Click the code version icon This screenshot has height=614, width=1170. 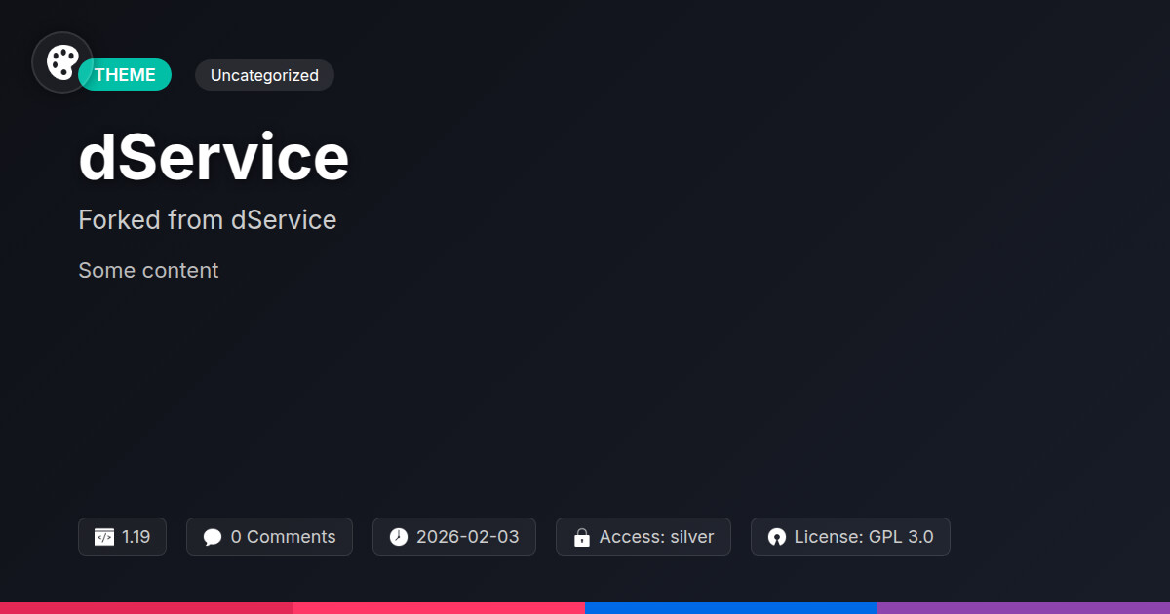click(104, 537)
